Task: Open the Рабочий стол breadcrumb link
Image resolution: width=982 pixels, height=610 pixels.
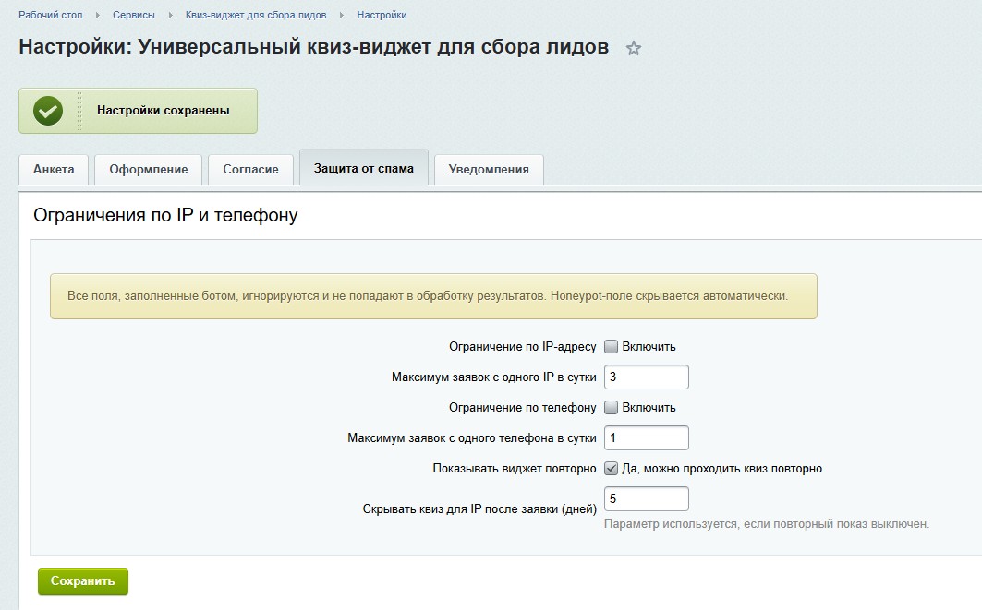Action: [x=51, y=15]
